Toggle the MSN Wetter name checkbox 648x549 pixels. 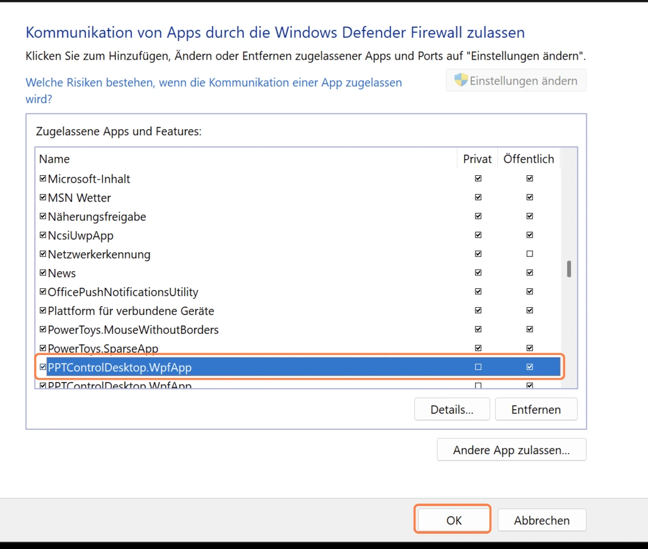coord(43,198)
